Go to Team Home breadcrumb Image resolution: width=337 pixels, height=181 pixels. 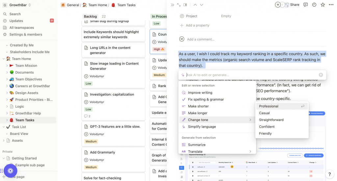pyautogui.click(x=97, y=5)
